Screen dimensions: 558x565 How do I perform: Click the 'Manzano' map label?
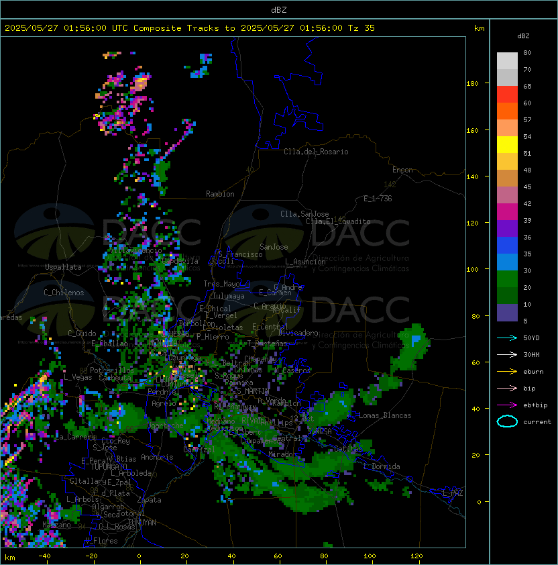(x=56, y=525)
